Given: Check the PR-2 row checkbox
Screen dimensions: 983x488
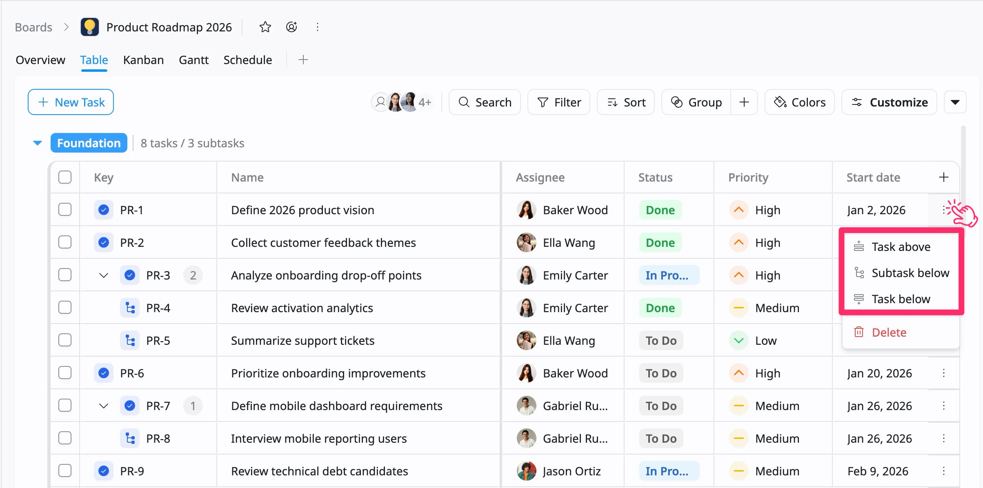Looking at the screenshot, I should 65,242.
